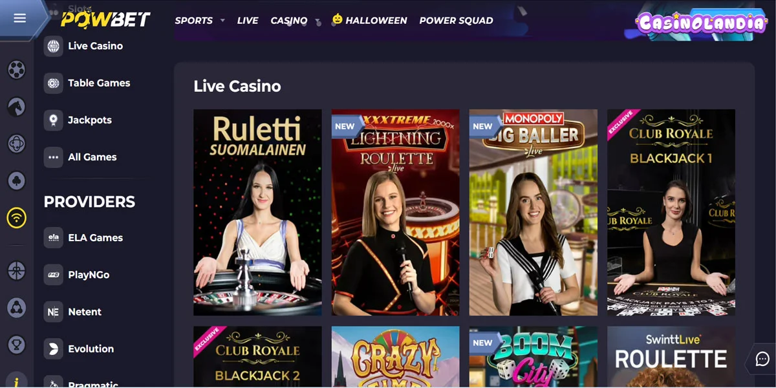776x388 pixels.
Task: Click the live wifi signal icon
Action: point(17,218)
